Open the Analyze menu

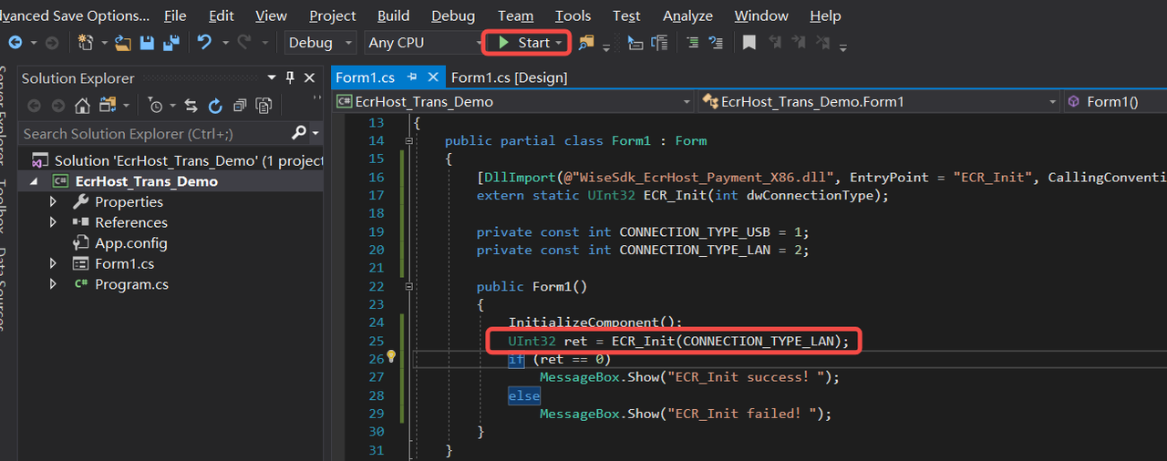(687, 15)
